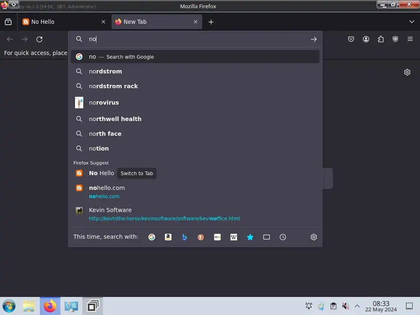Image resolution: width=420 pixels, height=315 pixels.
Task: Open new tab page personalize gear
Action: (x=407, y=72)
